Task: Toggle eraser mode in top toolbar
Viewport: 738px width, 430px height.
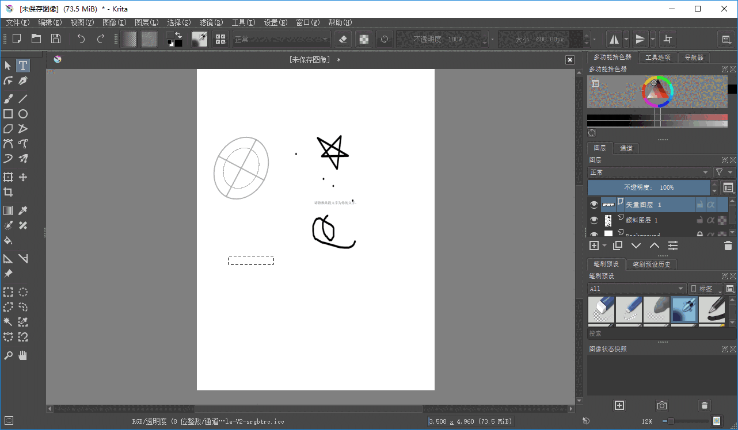Action: click(343, 39)
